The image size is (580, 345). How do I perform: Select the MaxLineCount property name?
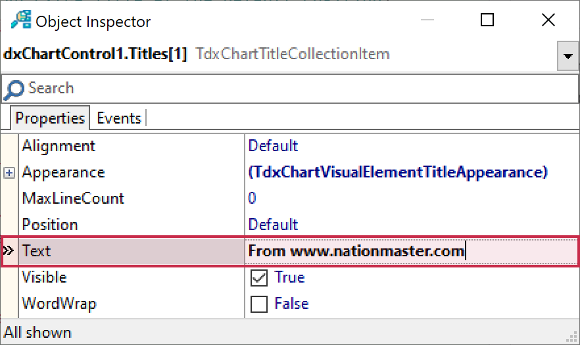point(72,198)
